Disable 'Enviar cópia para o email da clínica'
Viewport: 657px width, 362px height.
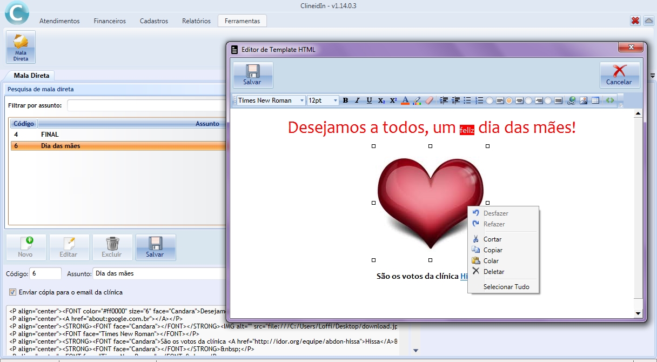[x=12, y=291]
